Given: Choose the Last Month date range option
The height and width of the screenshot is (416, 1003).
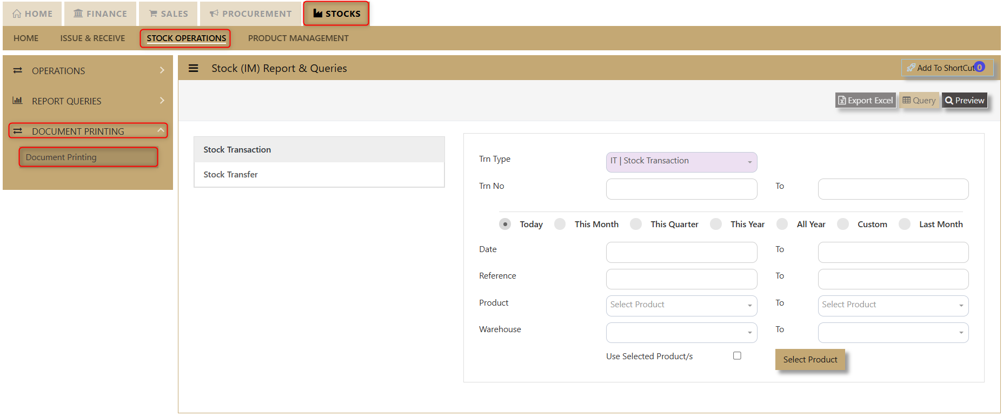Looking at the screenshot, I should 905,224.
